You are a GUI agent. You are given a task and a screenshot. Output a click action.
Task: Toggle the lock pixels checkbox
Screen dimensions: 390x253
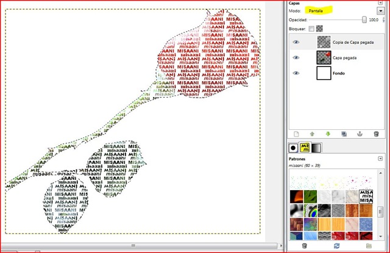click(311, 29)
